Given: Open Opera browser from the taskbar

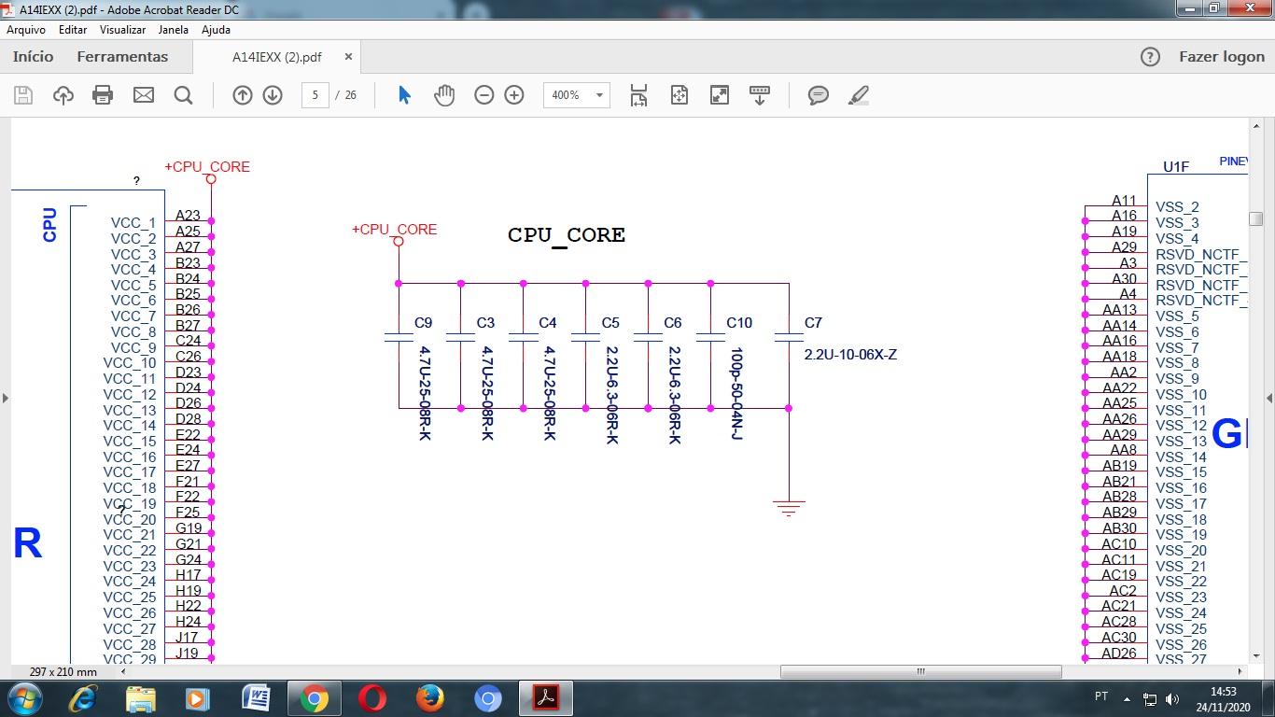Looking at the screenshot, I should coord(372,698).
